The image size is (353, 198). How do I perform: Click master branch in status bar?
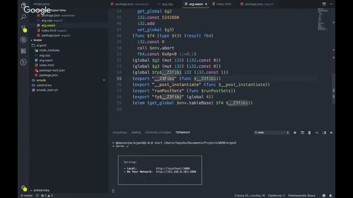[x=26, y=196]
